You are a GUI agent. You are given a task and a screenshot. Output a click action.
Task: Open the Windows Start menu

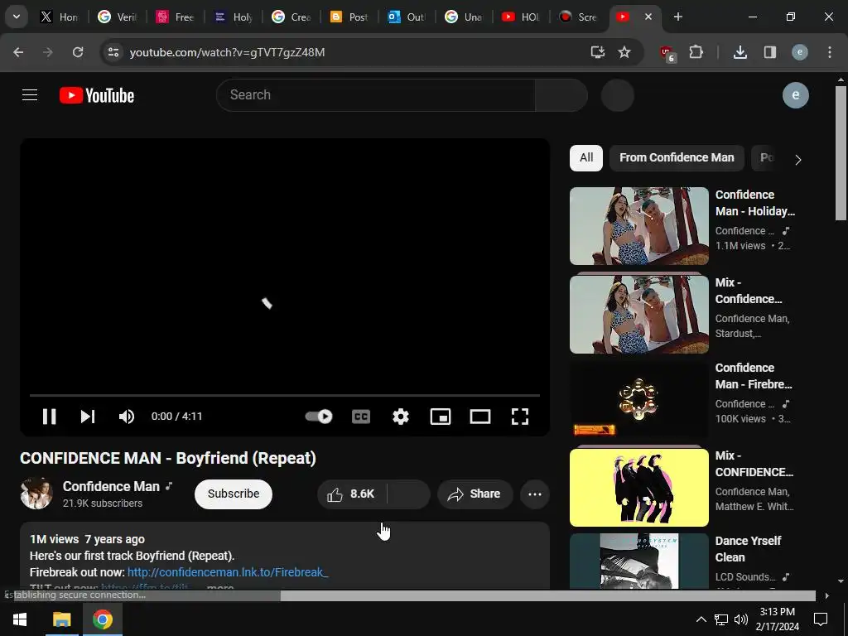click(20, 619)
